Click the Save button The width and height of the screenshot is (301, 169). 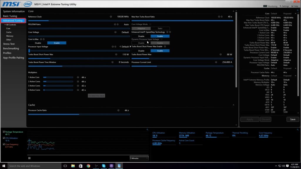(293, 119)
